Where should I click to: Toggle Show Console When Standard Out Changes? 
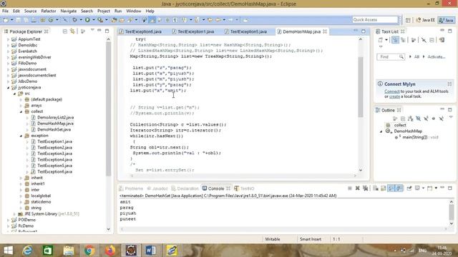[391, 188]
